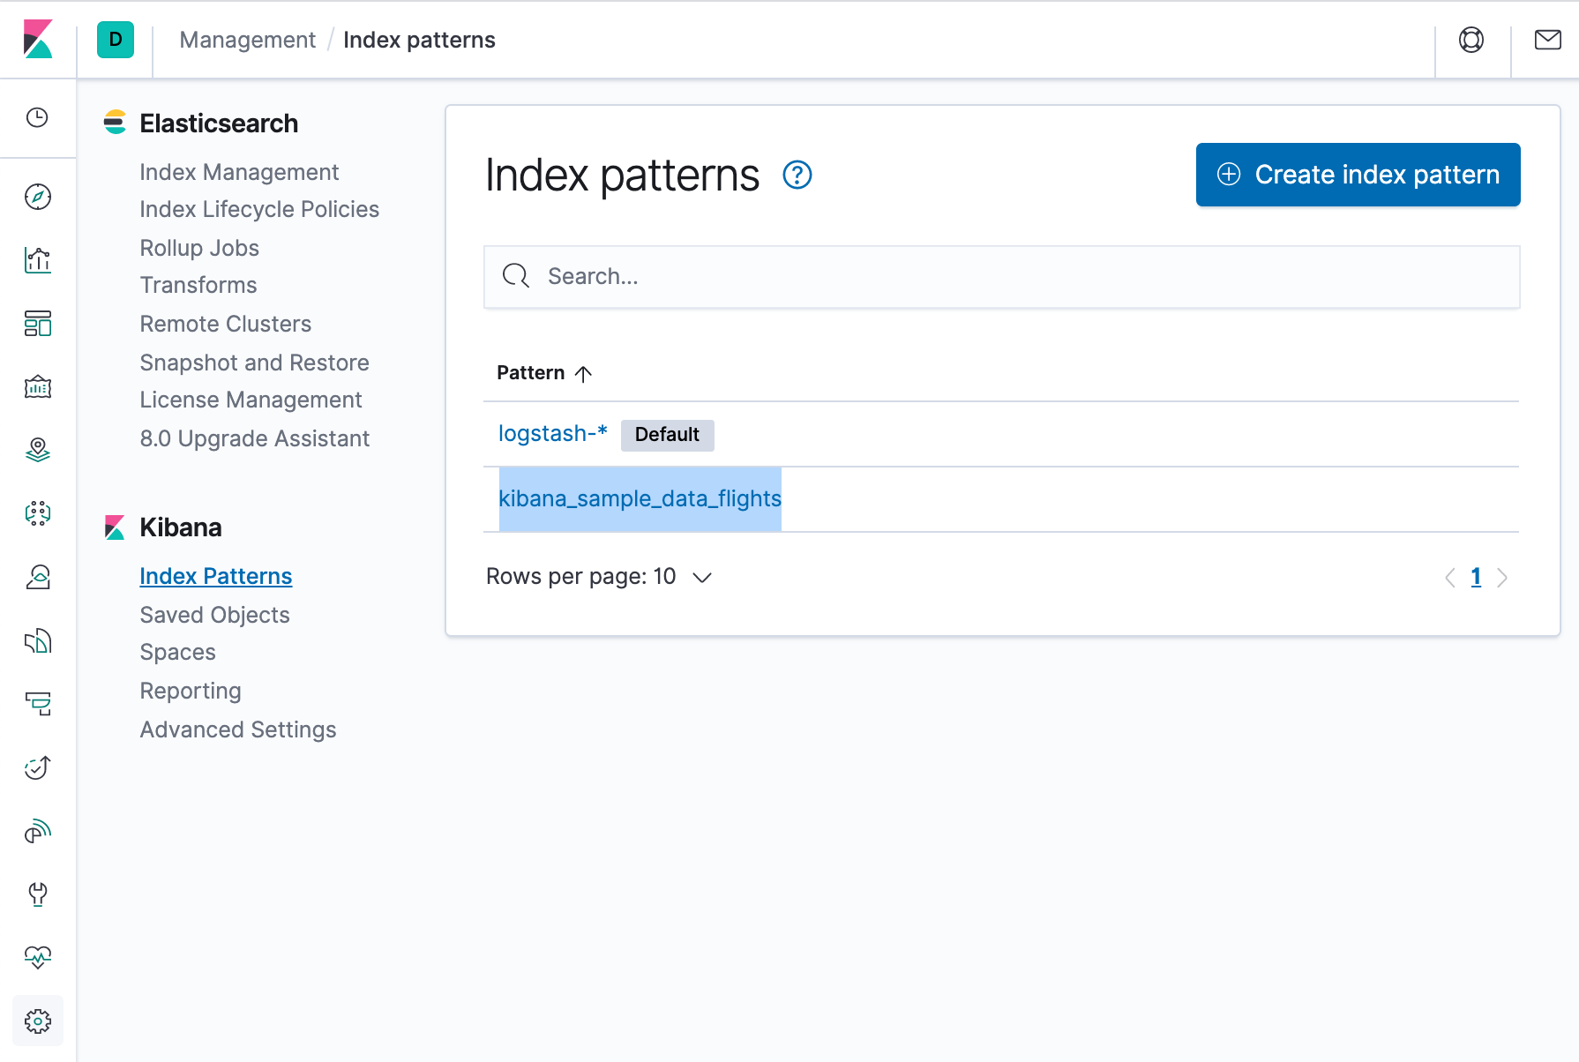Open Management gear icon in sidebar

point(38,1021)
